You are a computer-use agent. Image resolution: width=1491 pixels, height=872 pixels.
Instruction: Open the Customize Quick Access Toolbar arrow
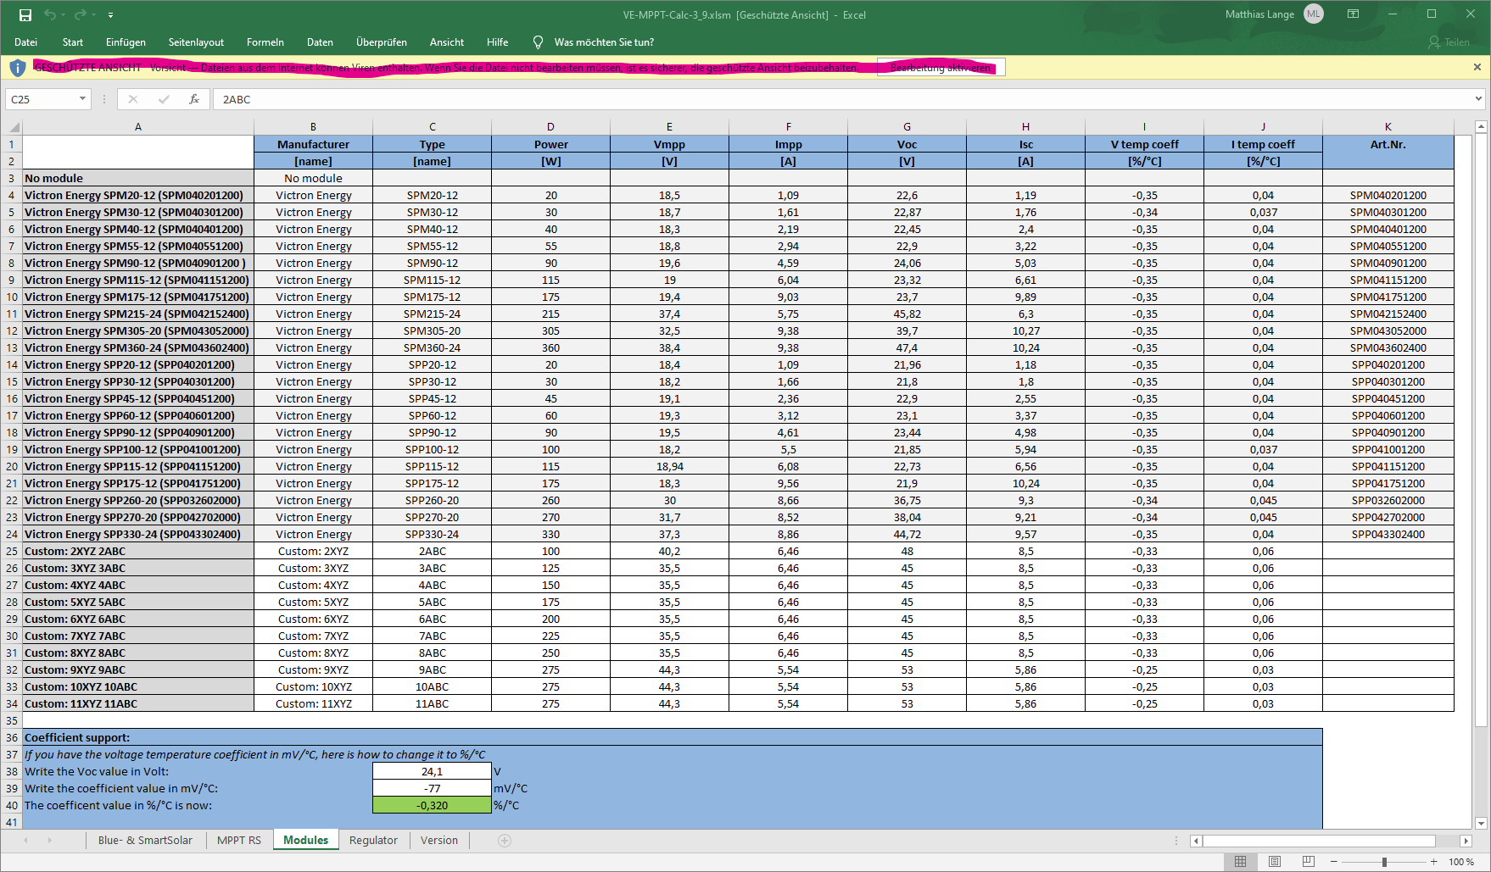click(110, 15)
